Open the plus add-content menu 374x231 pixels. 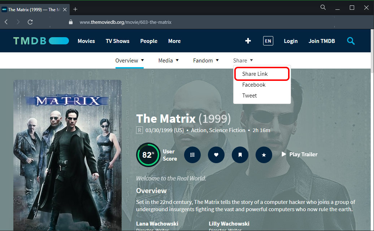[x=248, y=41]
